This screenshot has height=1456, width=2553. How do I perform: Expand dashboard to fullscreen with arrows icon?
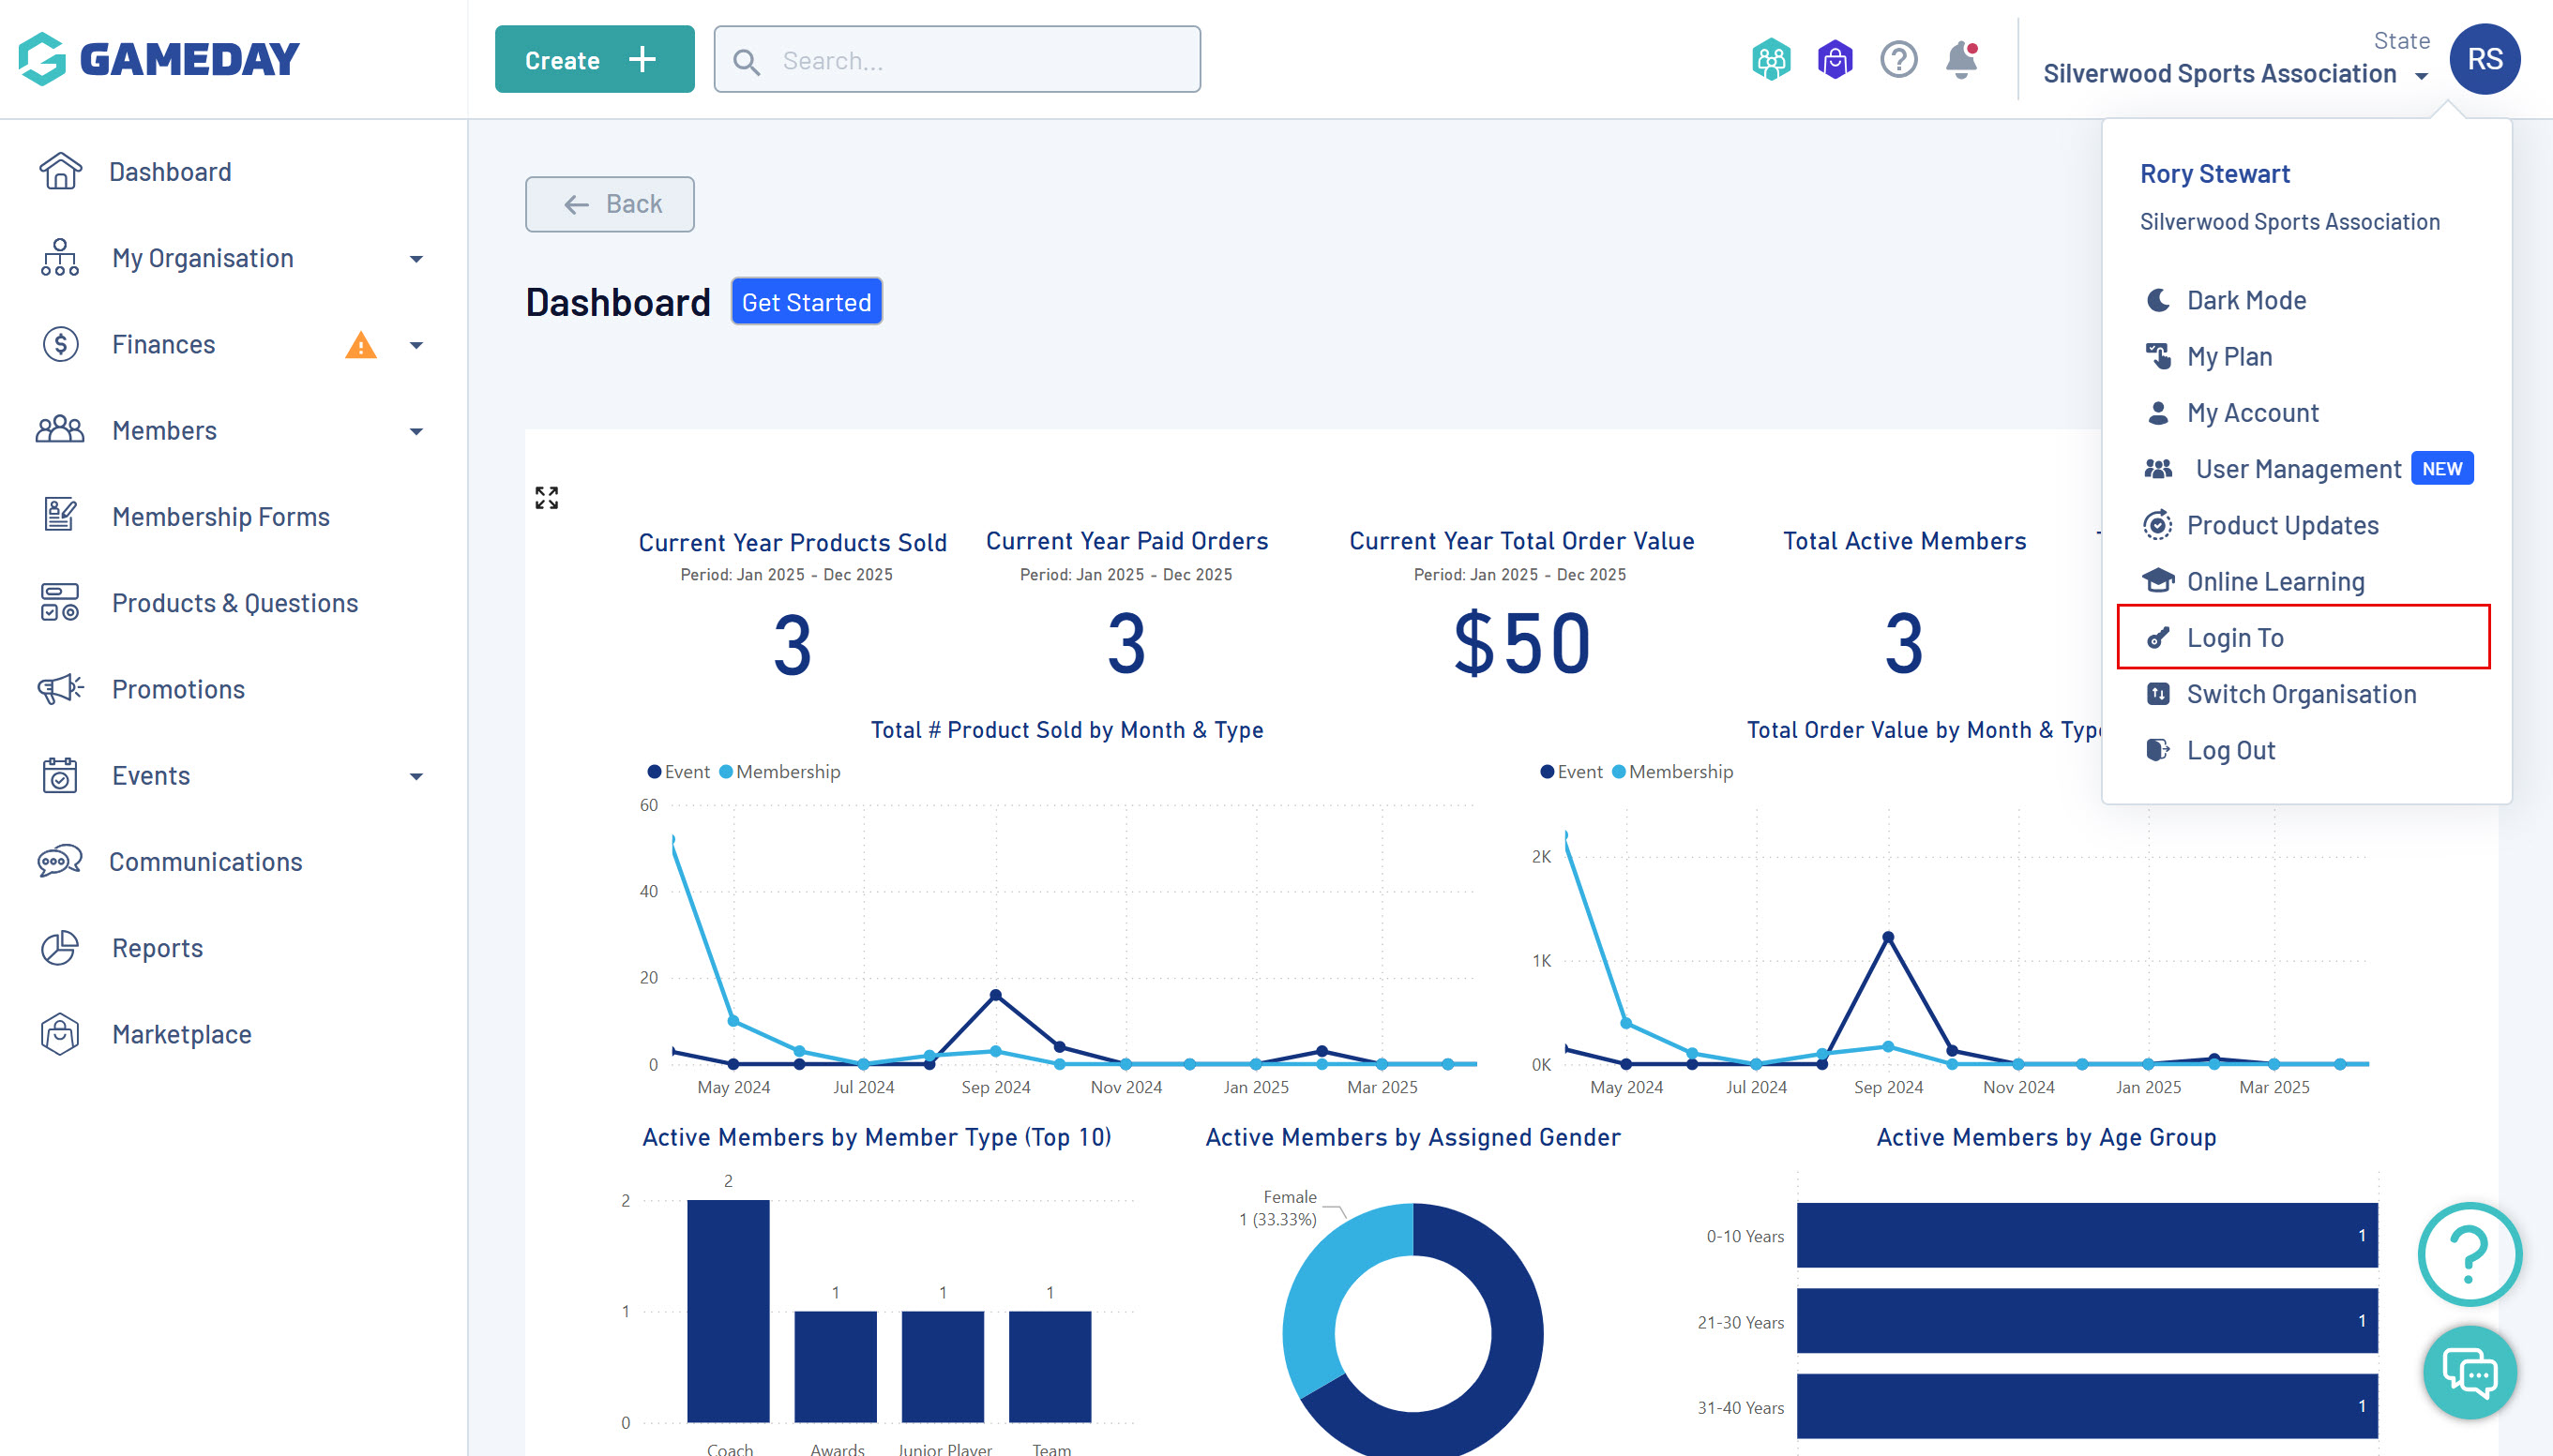546,497
